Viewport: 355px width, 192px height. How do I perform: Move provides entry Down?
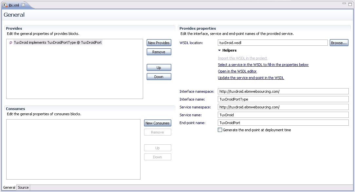point(159,77)
